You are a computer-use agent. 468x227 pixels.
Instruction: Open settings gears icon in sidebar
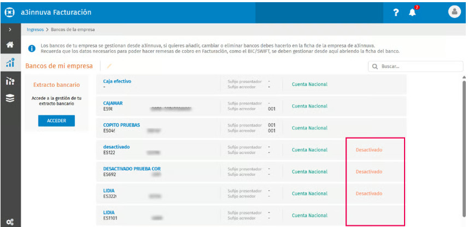point(10,222)
